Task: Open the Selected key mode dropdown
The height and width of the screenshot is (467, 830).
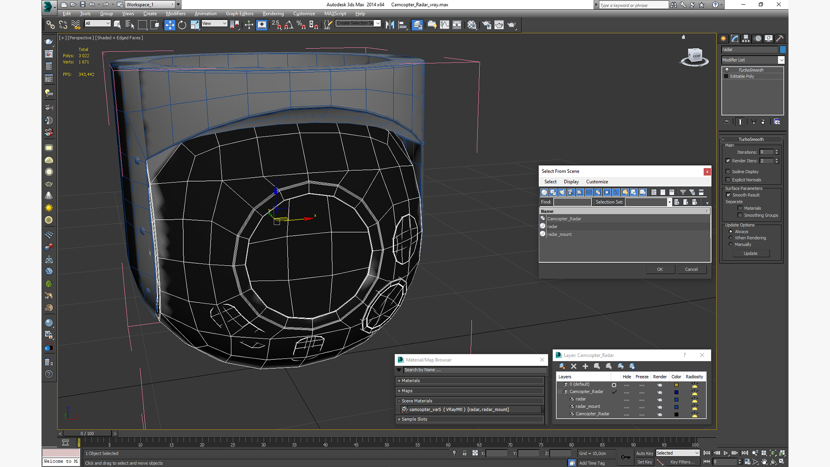Action: [677, 453]
